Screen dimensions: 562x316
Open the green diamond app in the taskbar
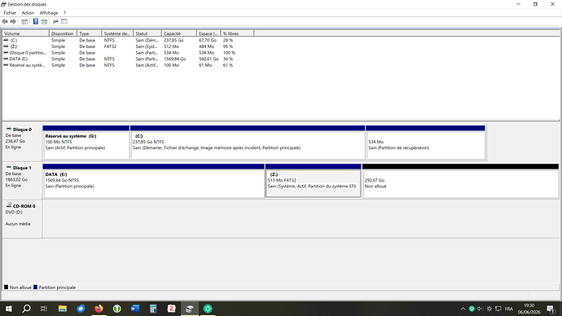click(208, 309)
